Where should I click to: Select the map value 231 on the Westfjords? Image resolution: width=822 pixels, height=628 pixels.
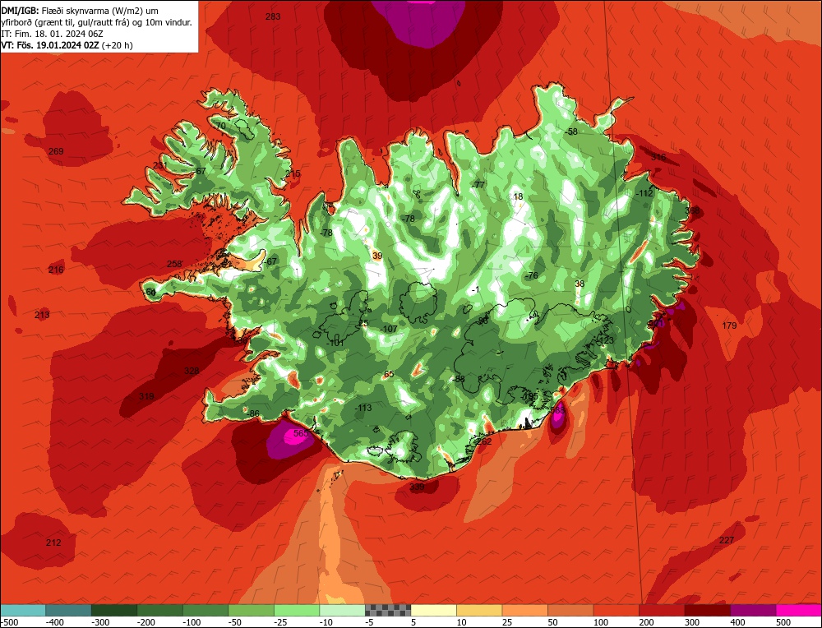click(160, 166)
